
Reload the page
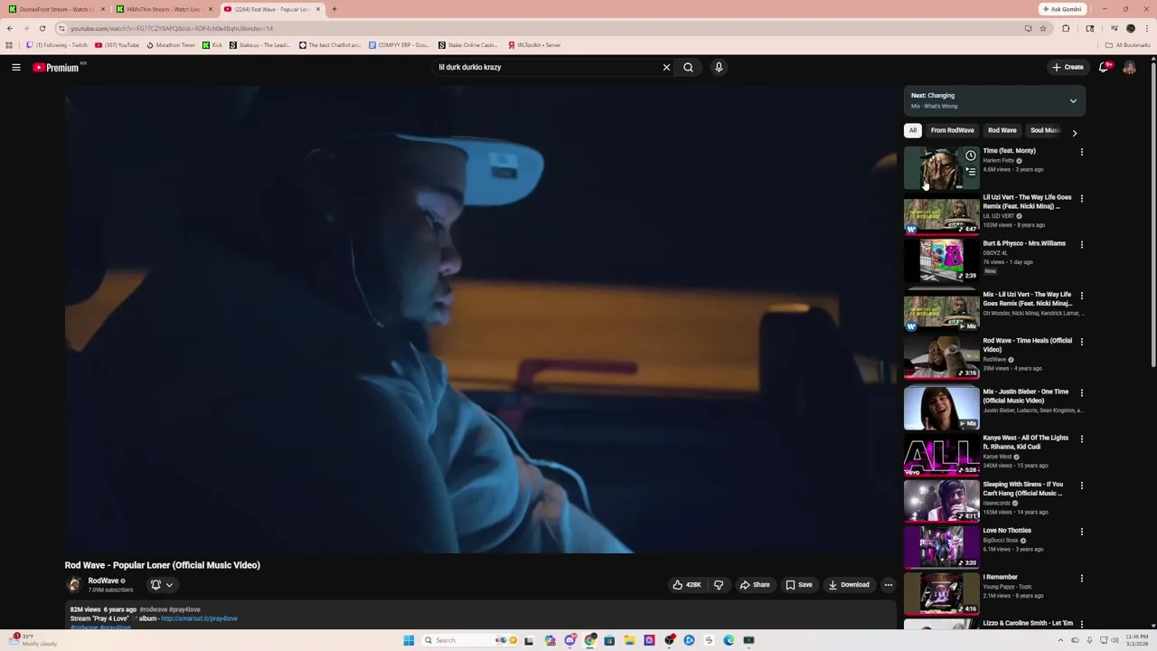[x=42, y=28]
